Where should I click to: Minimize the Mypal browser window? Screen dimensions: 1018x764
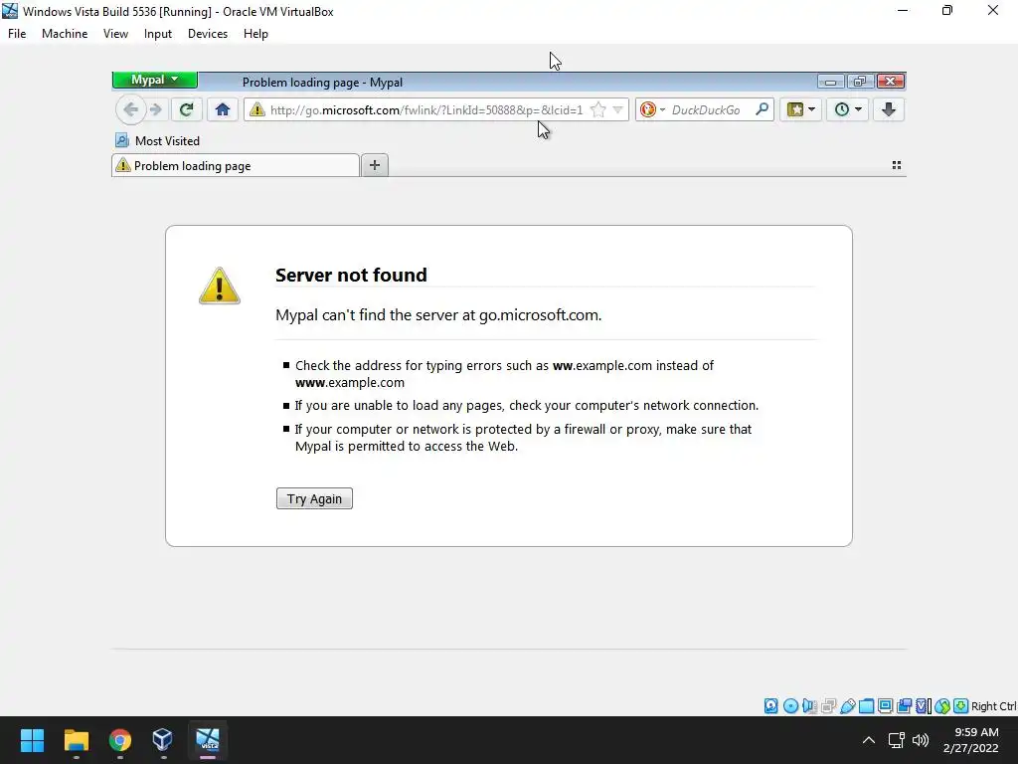click(830, 82)
